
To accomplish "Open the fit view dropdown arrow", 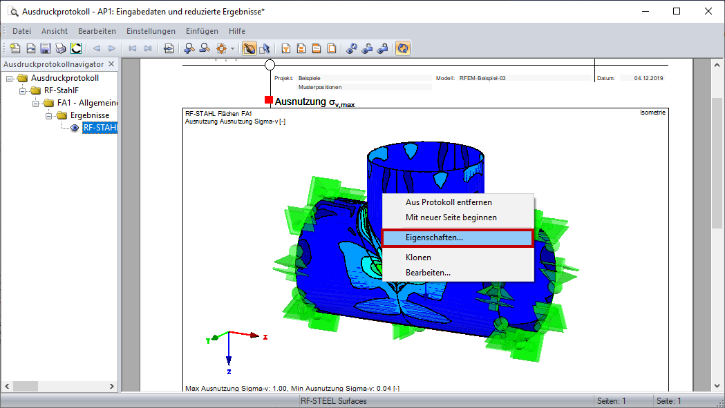I will coord(233,48).
